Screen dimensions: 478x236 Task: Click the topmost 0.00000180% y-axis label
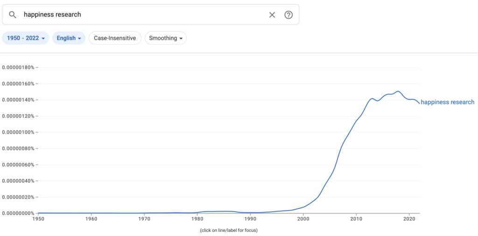18,67
